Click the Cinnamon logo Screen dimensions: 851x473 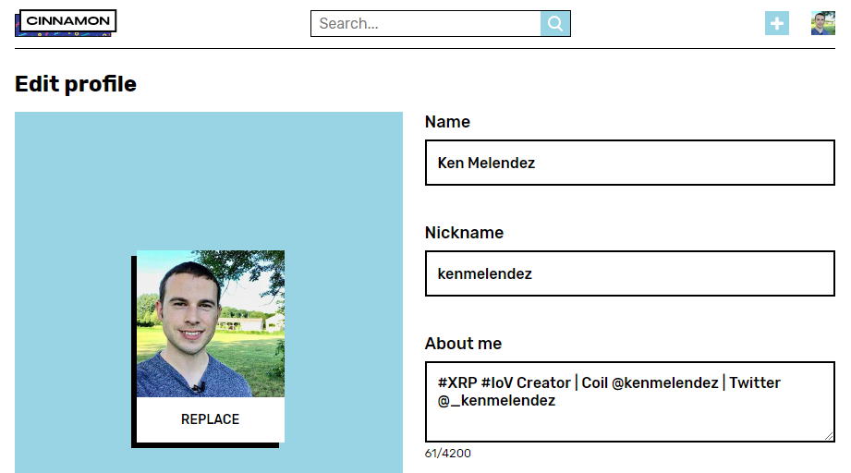tap(66, 23)
